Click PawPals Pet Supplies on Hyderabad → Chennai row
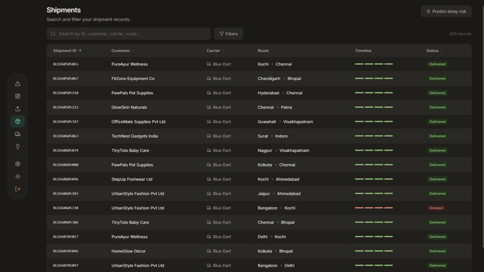 (x=132, y=93)
